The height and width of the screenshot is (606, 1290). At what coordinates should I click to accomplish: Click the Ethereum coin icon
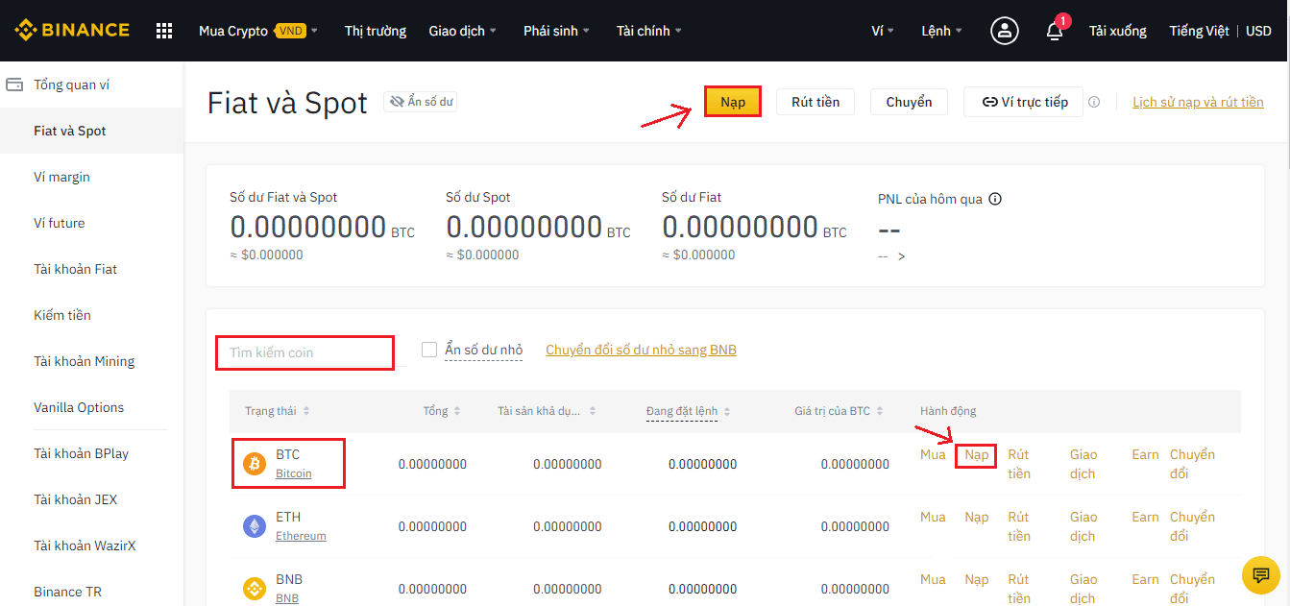coord(255,526)
